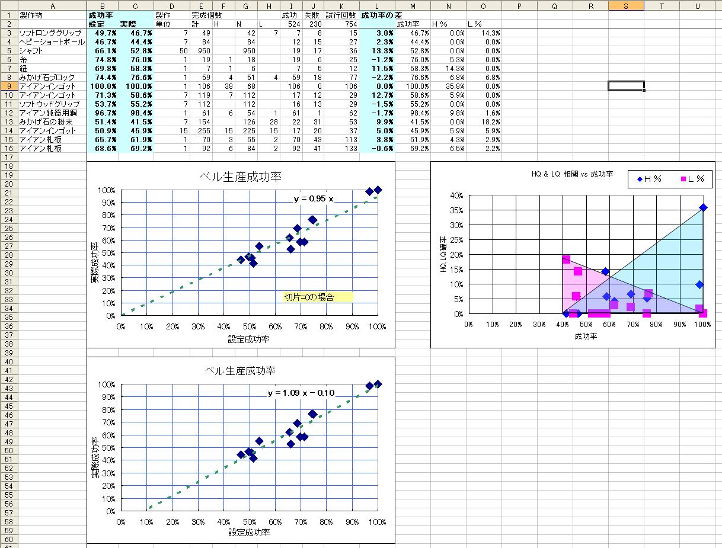Click the ソフトロンググリップ cell
The height and width of the screenshot is (548, 722).
click(x=50, y=33)
